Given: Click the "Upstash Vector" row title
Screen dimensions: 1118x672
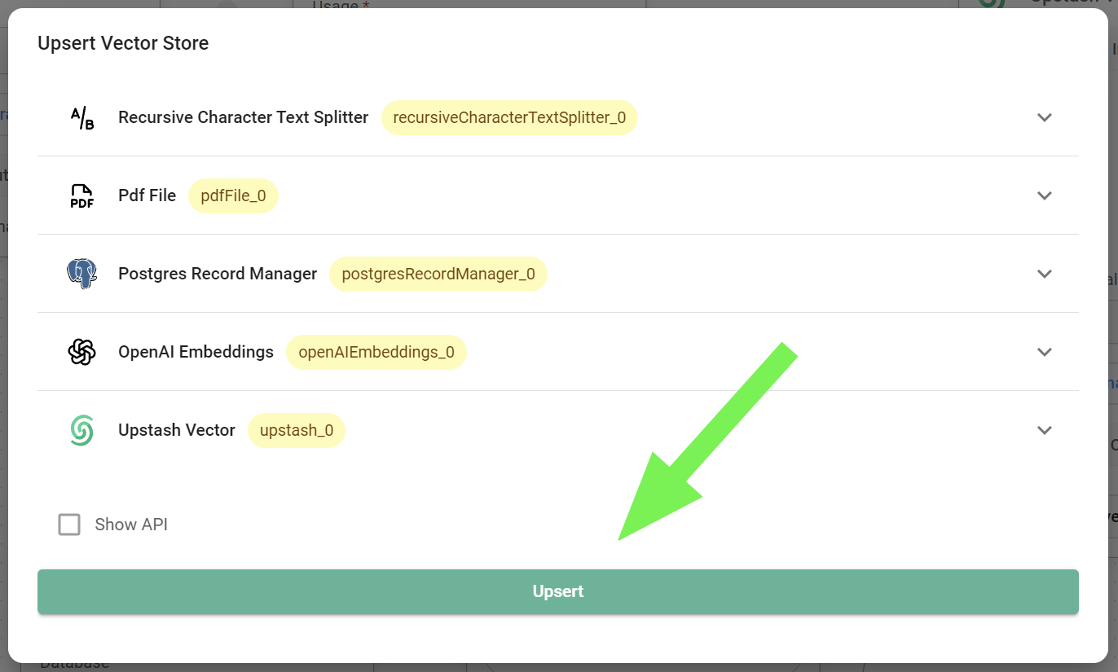Looking at the screenshot, I should [177, 430].
